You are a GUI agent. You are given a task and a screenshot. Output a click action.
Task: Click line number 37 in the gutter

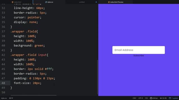pos(3,31)
